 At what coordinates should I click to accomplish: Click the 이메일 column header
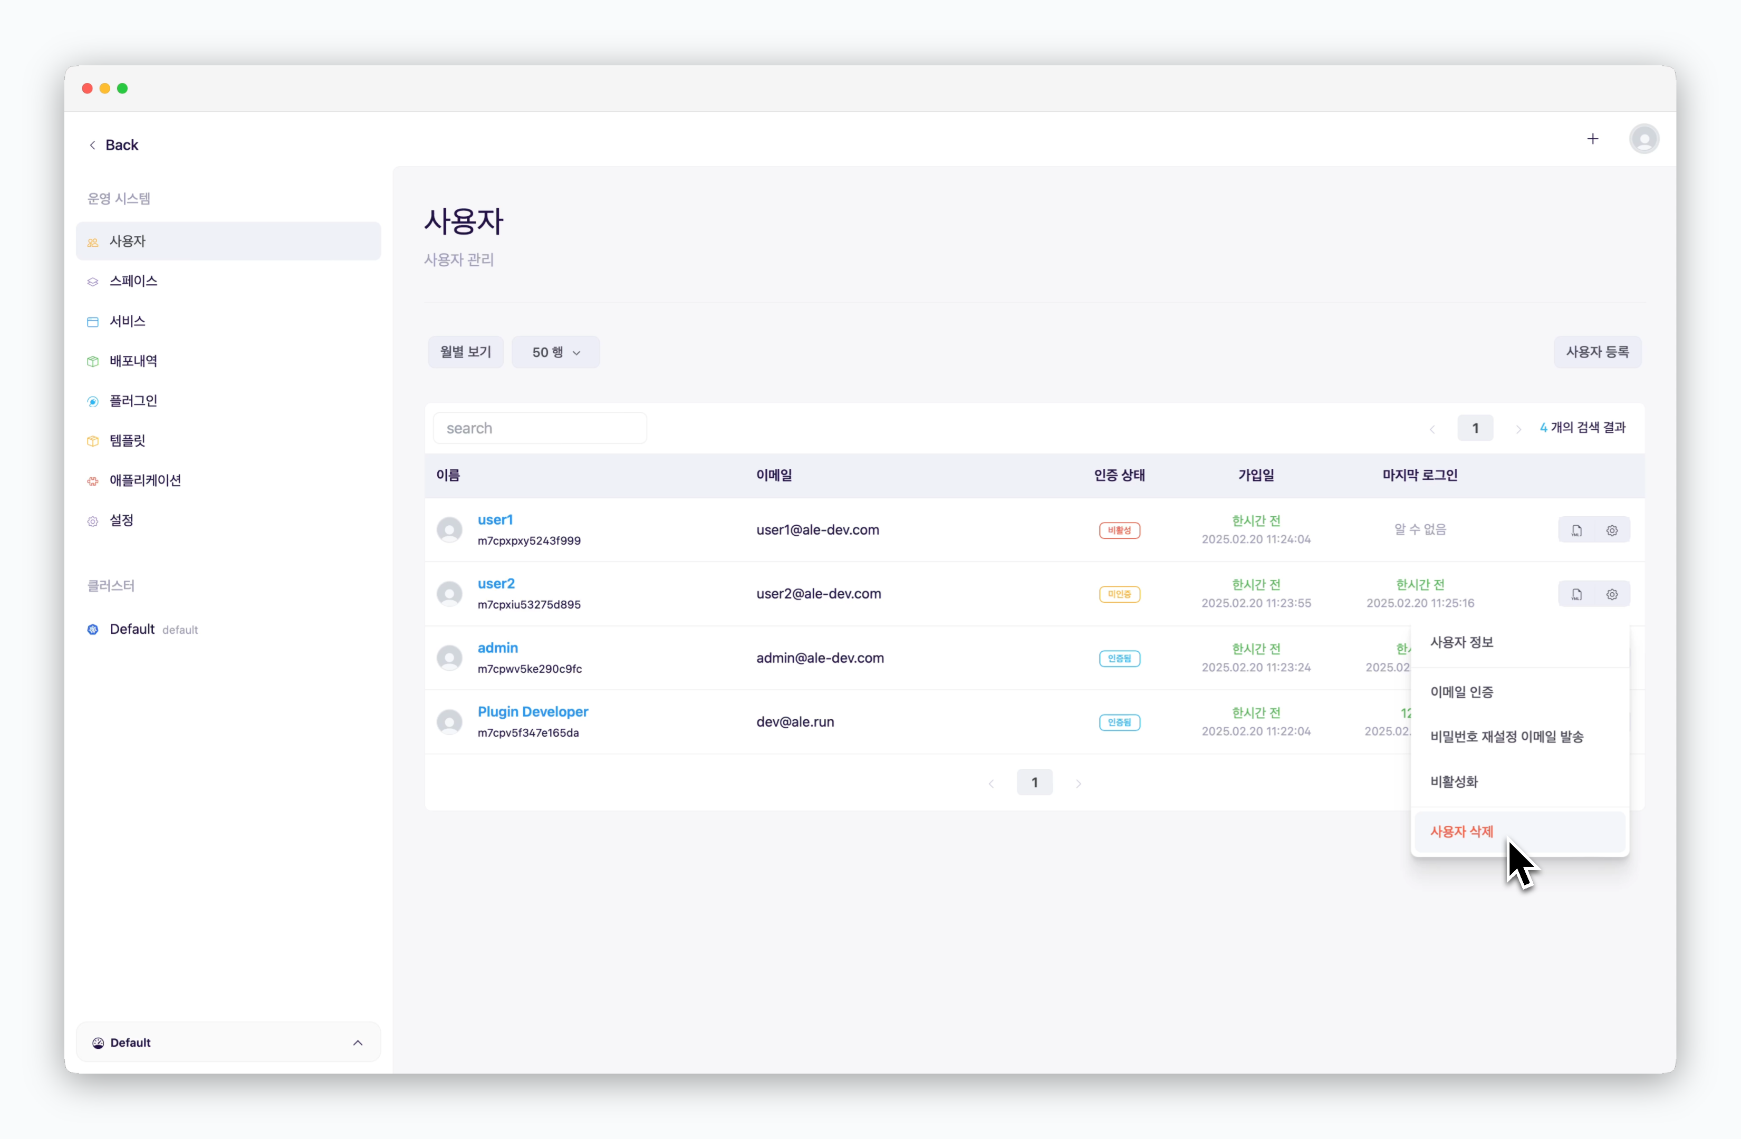click(774, 476)
